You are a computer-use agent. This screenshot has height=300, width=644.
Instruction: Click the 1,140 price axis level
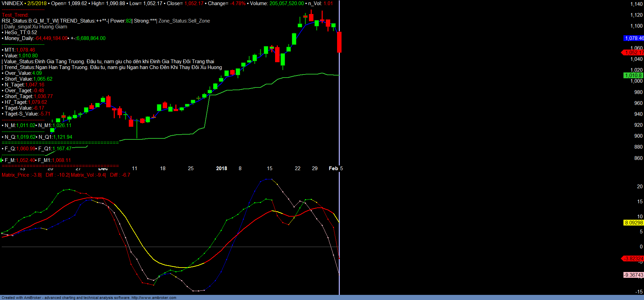[636, 4]
